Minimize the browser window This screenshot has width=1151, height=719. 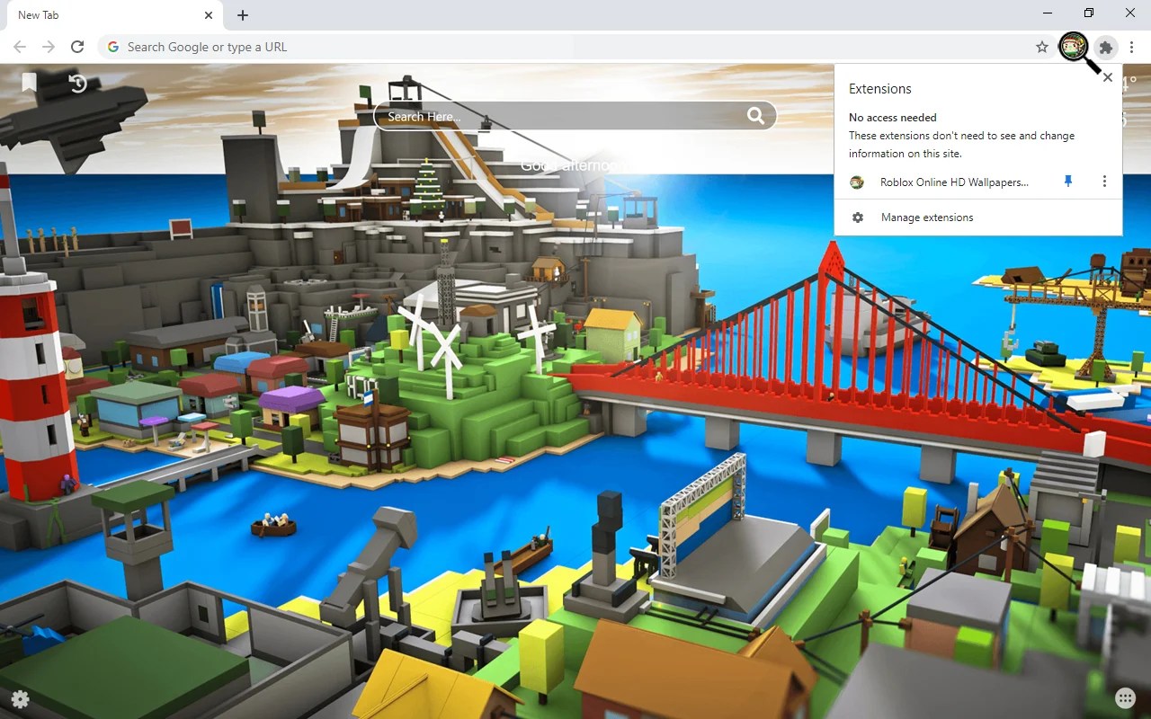[x=1048, y=13]
